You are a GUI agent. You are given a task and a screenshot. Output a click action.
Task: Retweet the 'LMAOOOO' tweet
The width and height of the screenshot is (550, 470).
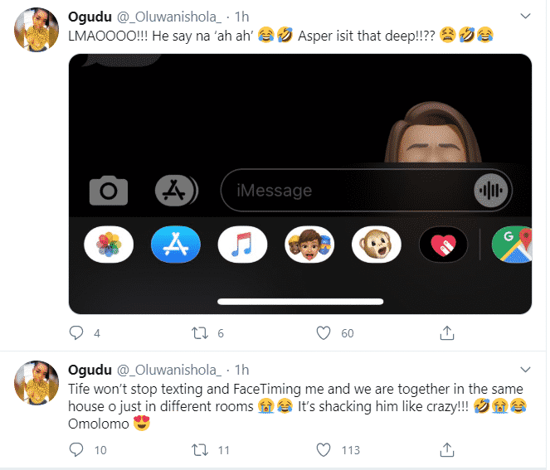coord(201,333)
